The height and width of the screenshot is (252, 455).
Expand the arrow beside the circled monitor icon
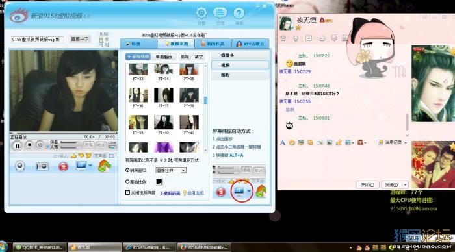click(249, 191)
